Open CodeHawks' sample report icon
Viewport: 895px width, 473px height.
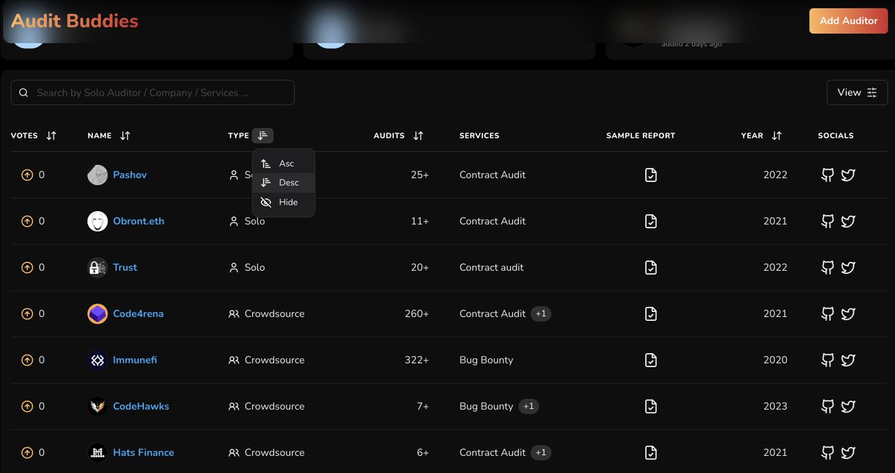[651, 407]
